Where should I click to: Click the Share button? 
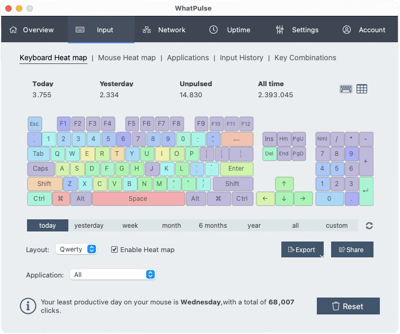pos(352,249)
